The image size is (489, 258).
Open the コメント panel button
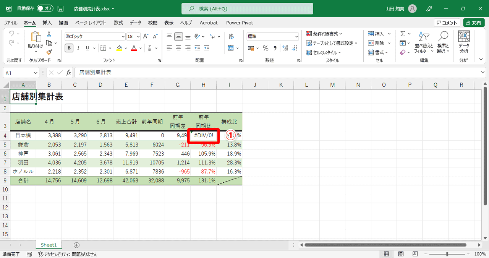click(446, 22)
